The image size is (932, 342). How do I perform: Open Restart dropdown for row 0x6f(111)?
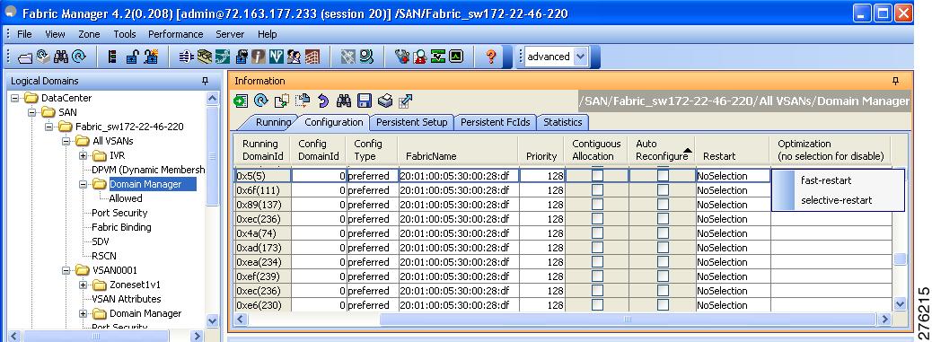tap(733, 190)
